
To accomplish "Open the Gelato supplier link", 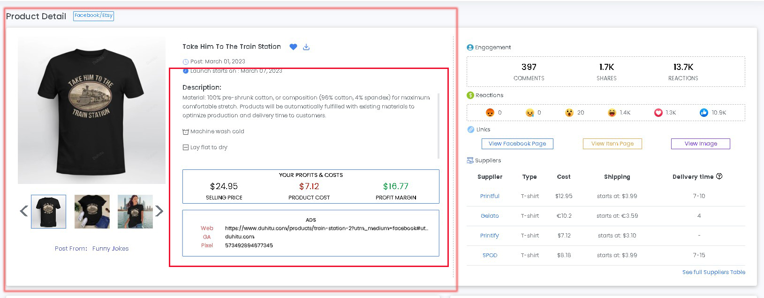I will click(490, 216).
